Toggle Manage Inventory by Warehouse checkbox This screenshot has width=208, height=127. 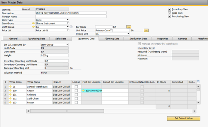(x=139, y=44)
